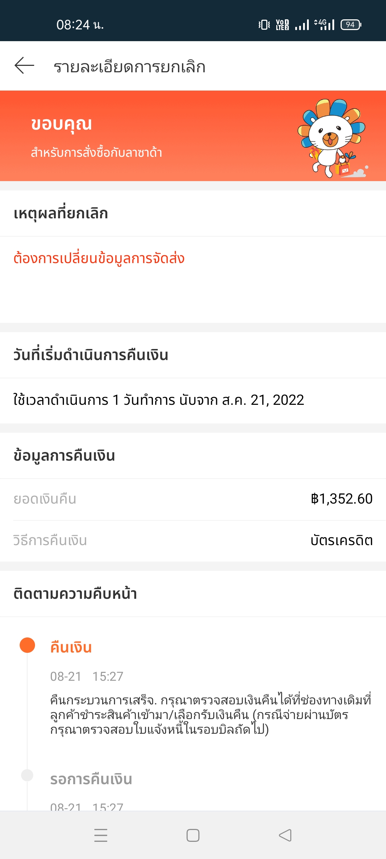Tap the Lazada lion mascot illustration
This screenshot has height=859, width=386.
332,138
